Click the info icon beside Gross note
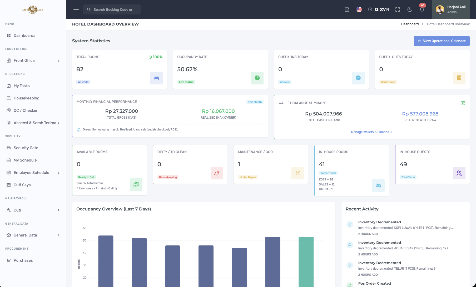476x287 pixels. coord(78,130)
